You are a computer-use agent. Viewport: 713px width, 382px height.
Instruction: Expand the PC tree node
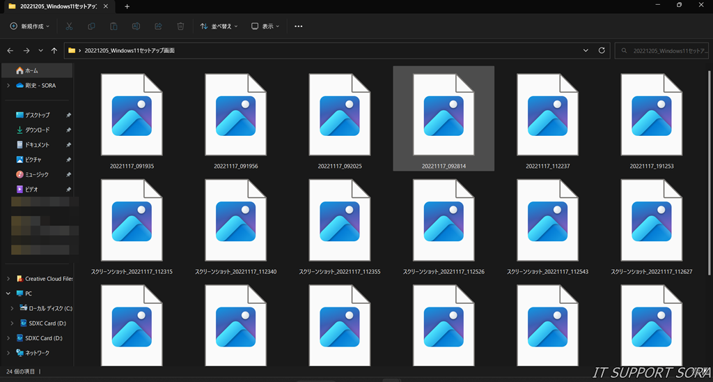8,293
